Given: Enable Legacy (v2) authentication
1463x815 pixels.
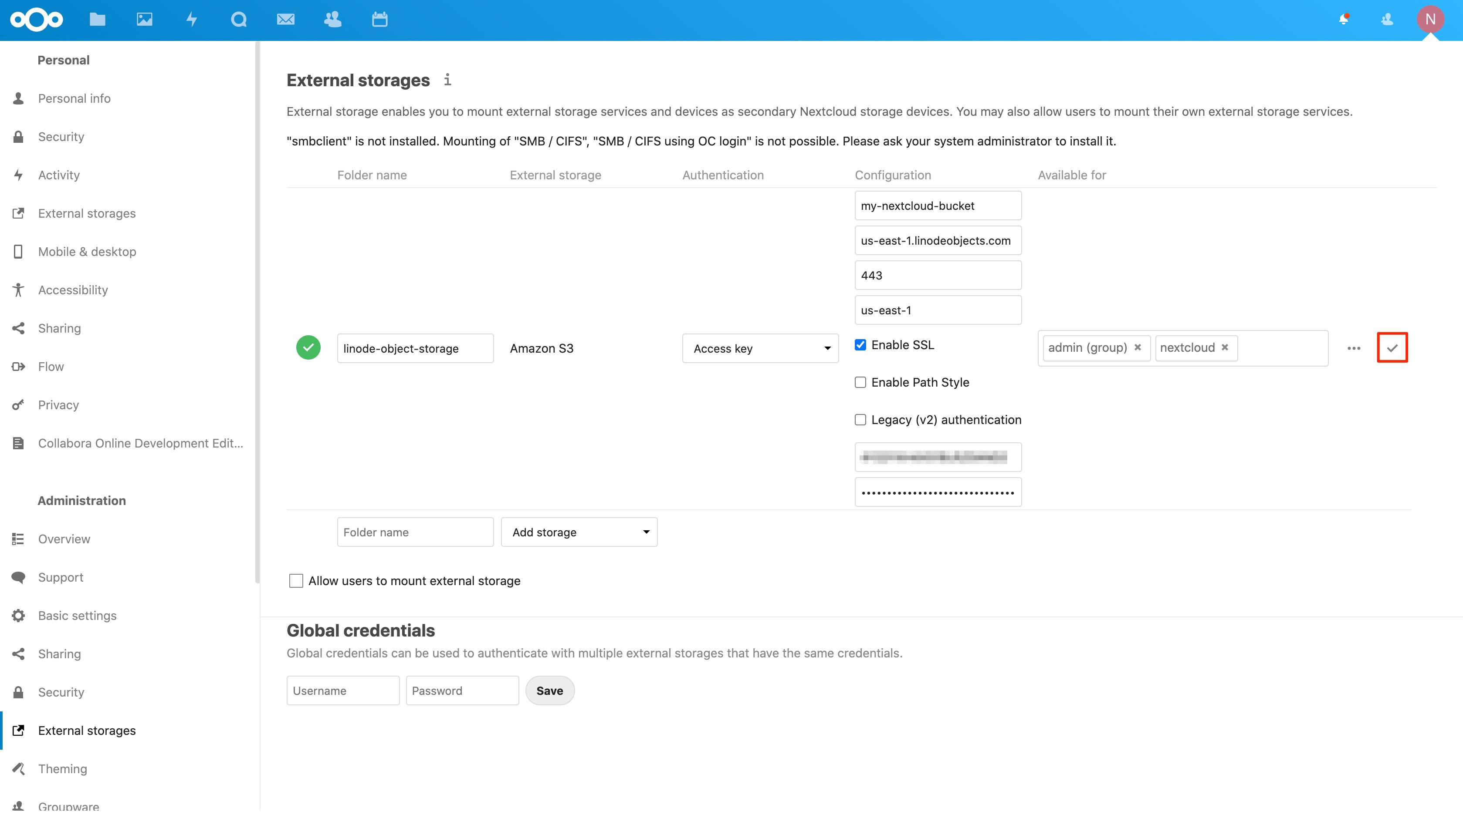Looking at the screenshot, I should click(860, 419).
